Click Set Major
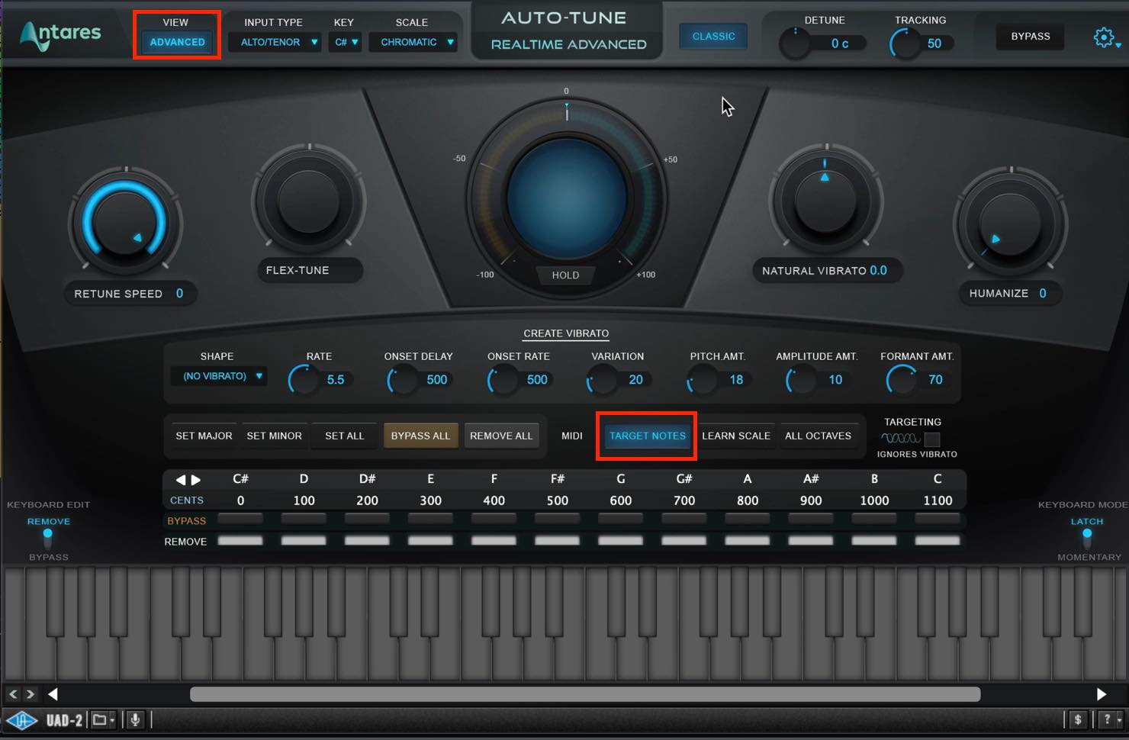1129x740 pixels. (x=204, y=436)
